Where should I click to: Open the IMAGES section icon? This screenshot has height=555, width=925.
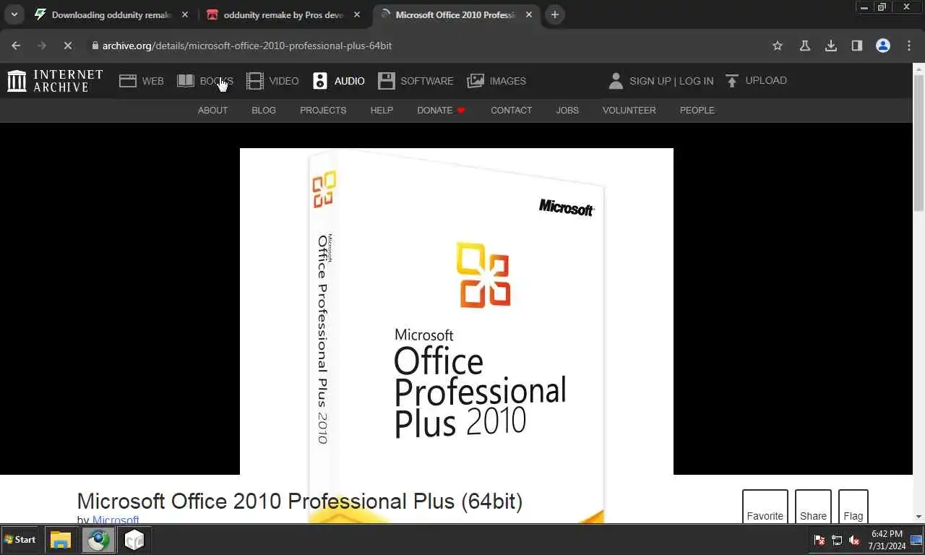click(476, 81)
